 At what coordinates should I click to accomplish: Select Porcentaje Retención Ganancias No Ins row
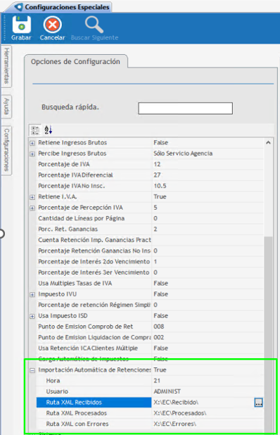coord(150,251)
